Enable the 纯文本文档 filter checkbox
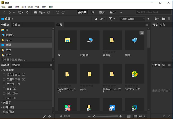The width and height of the screenshot is (173, 119). [4, 75]
